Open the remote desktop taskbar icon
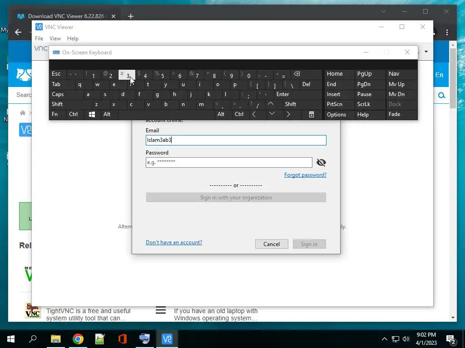 145,339
